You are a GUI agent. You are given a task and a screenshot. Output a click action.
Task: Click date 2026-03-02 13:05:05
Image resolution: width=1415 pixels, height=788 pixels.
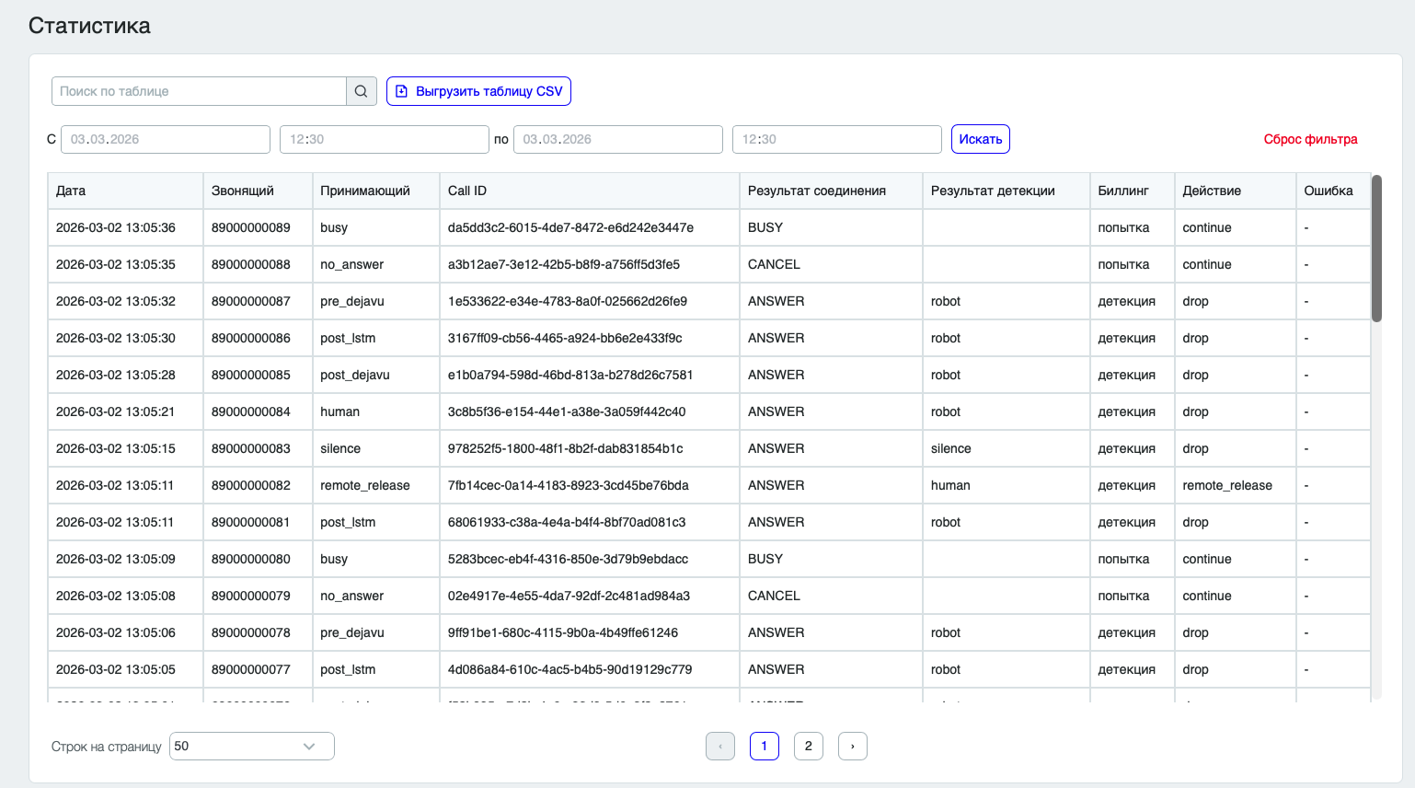[x=116, y=669]
